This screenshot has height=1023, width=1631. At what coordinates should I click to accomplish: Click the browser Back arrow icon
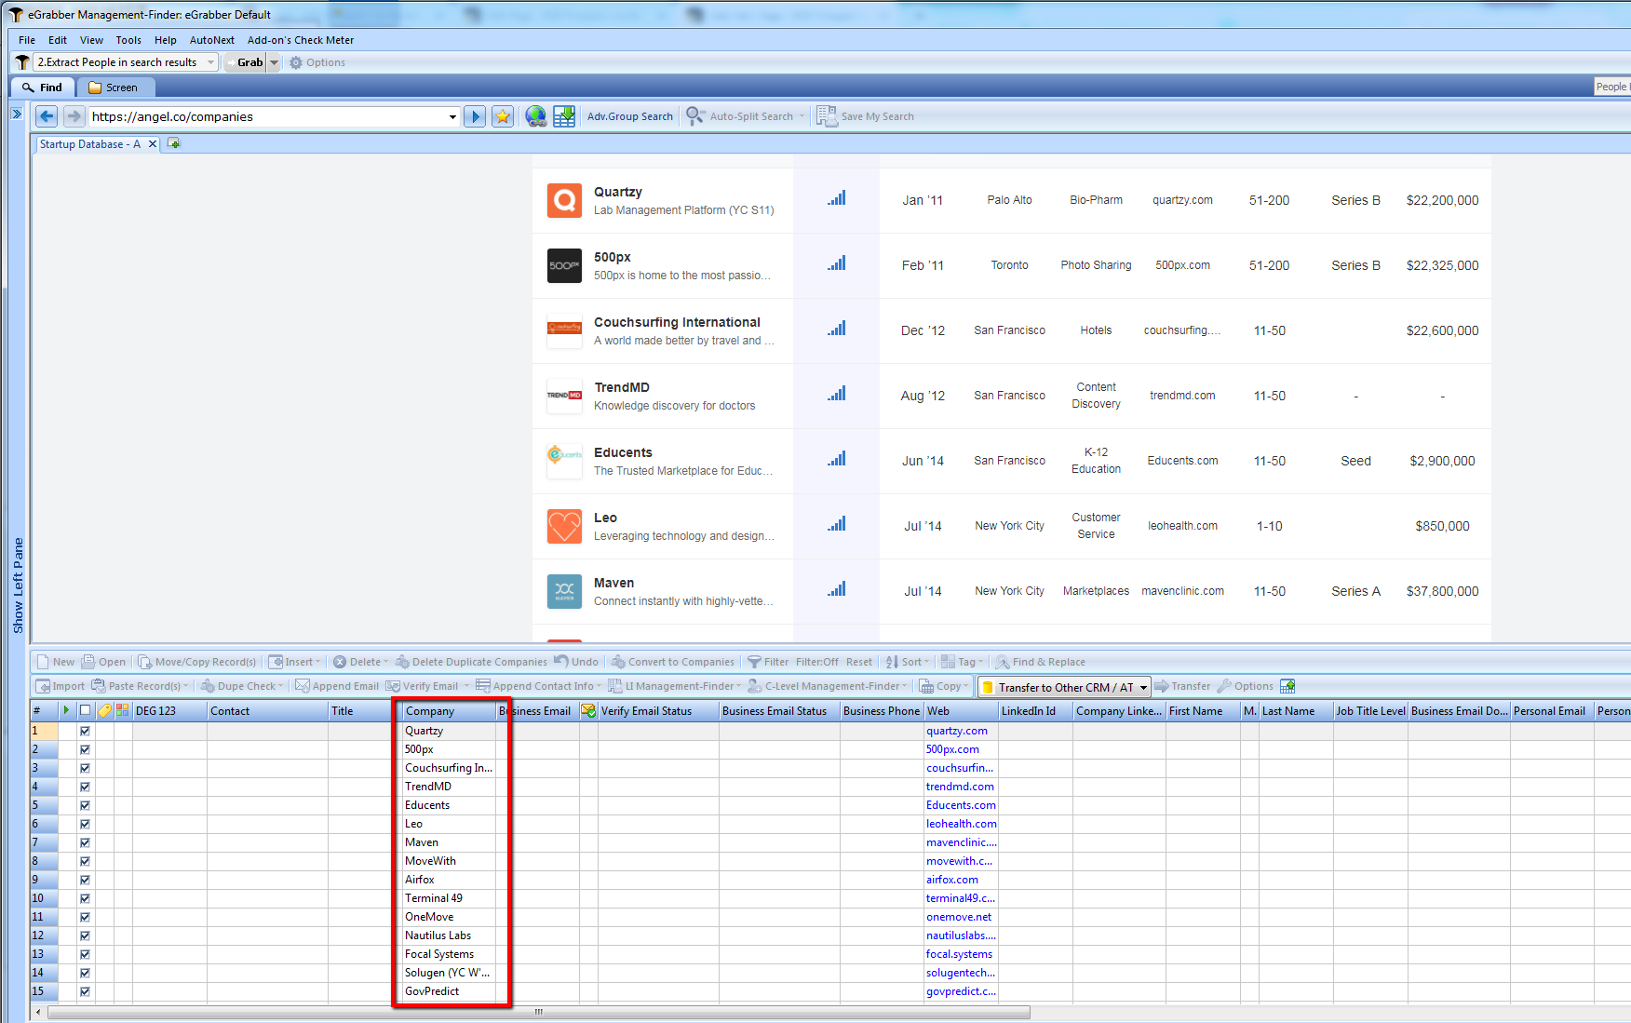click(x=47, y=116)
